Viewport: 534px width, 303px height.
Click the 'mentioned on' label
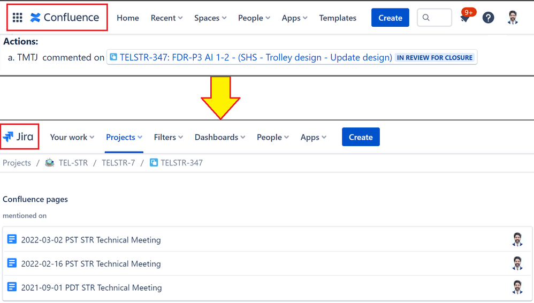click(x=25, y=215)
